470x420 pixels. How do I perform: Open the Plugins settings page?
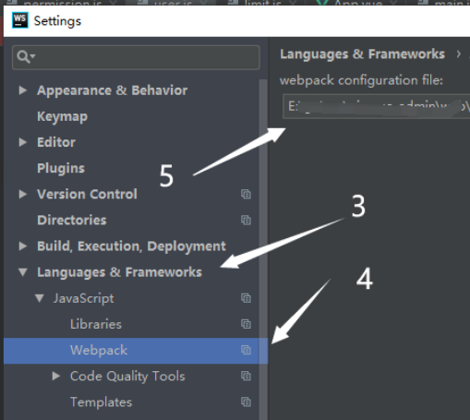pyautogui.click(x=61, y=168)
